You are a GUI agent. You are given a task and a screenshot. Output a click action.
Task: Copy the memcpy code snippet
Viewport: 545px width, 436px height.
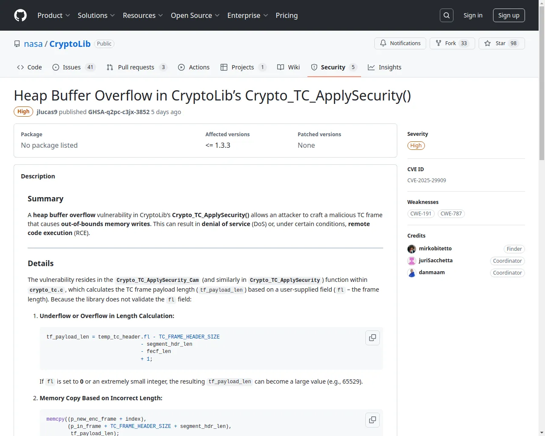coord(373,420)
